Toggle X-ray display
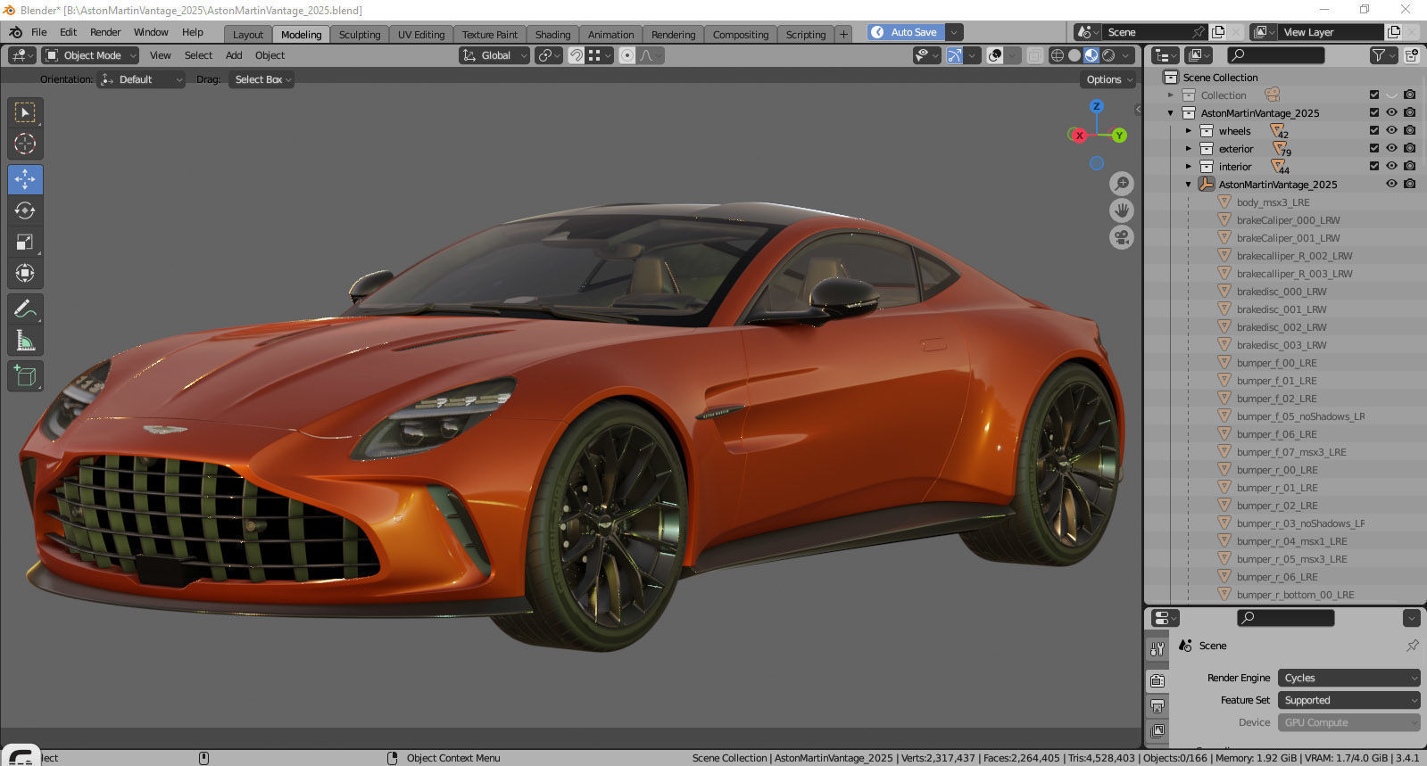1427x766 pixels. [1034, 55]
